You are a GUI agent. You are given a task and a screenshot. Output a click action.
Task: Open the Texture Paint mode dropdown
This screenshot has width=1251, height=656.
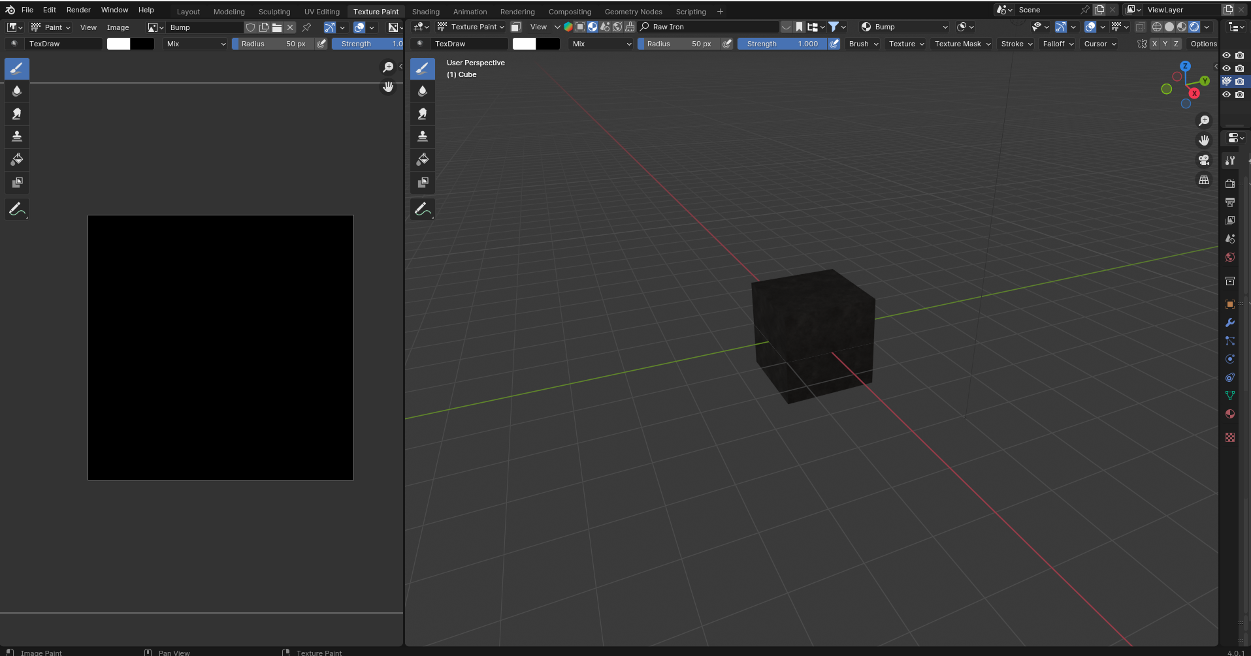(x=471, y=27)
